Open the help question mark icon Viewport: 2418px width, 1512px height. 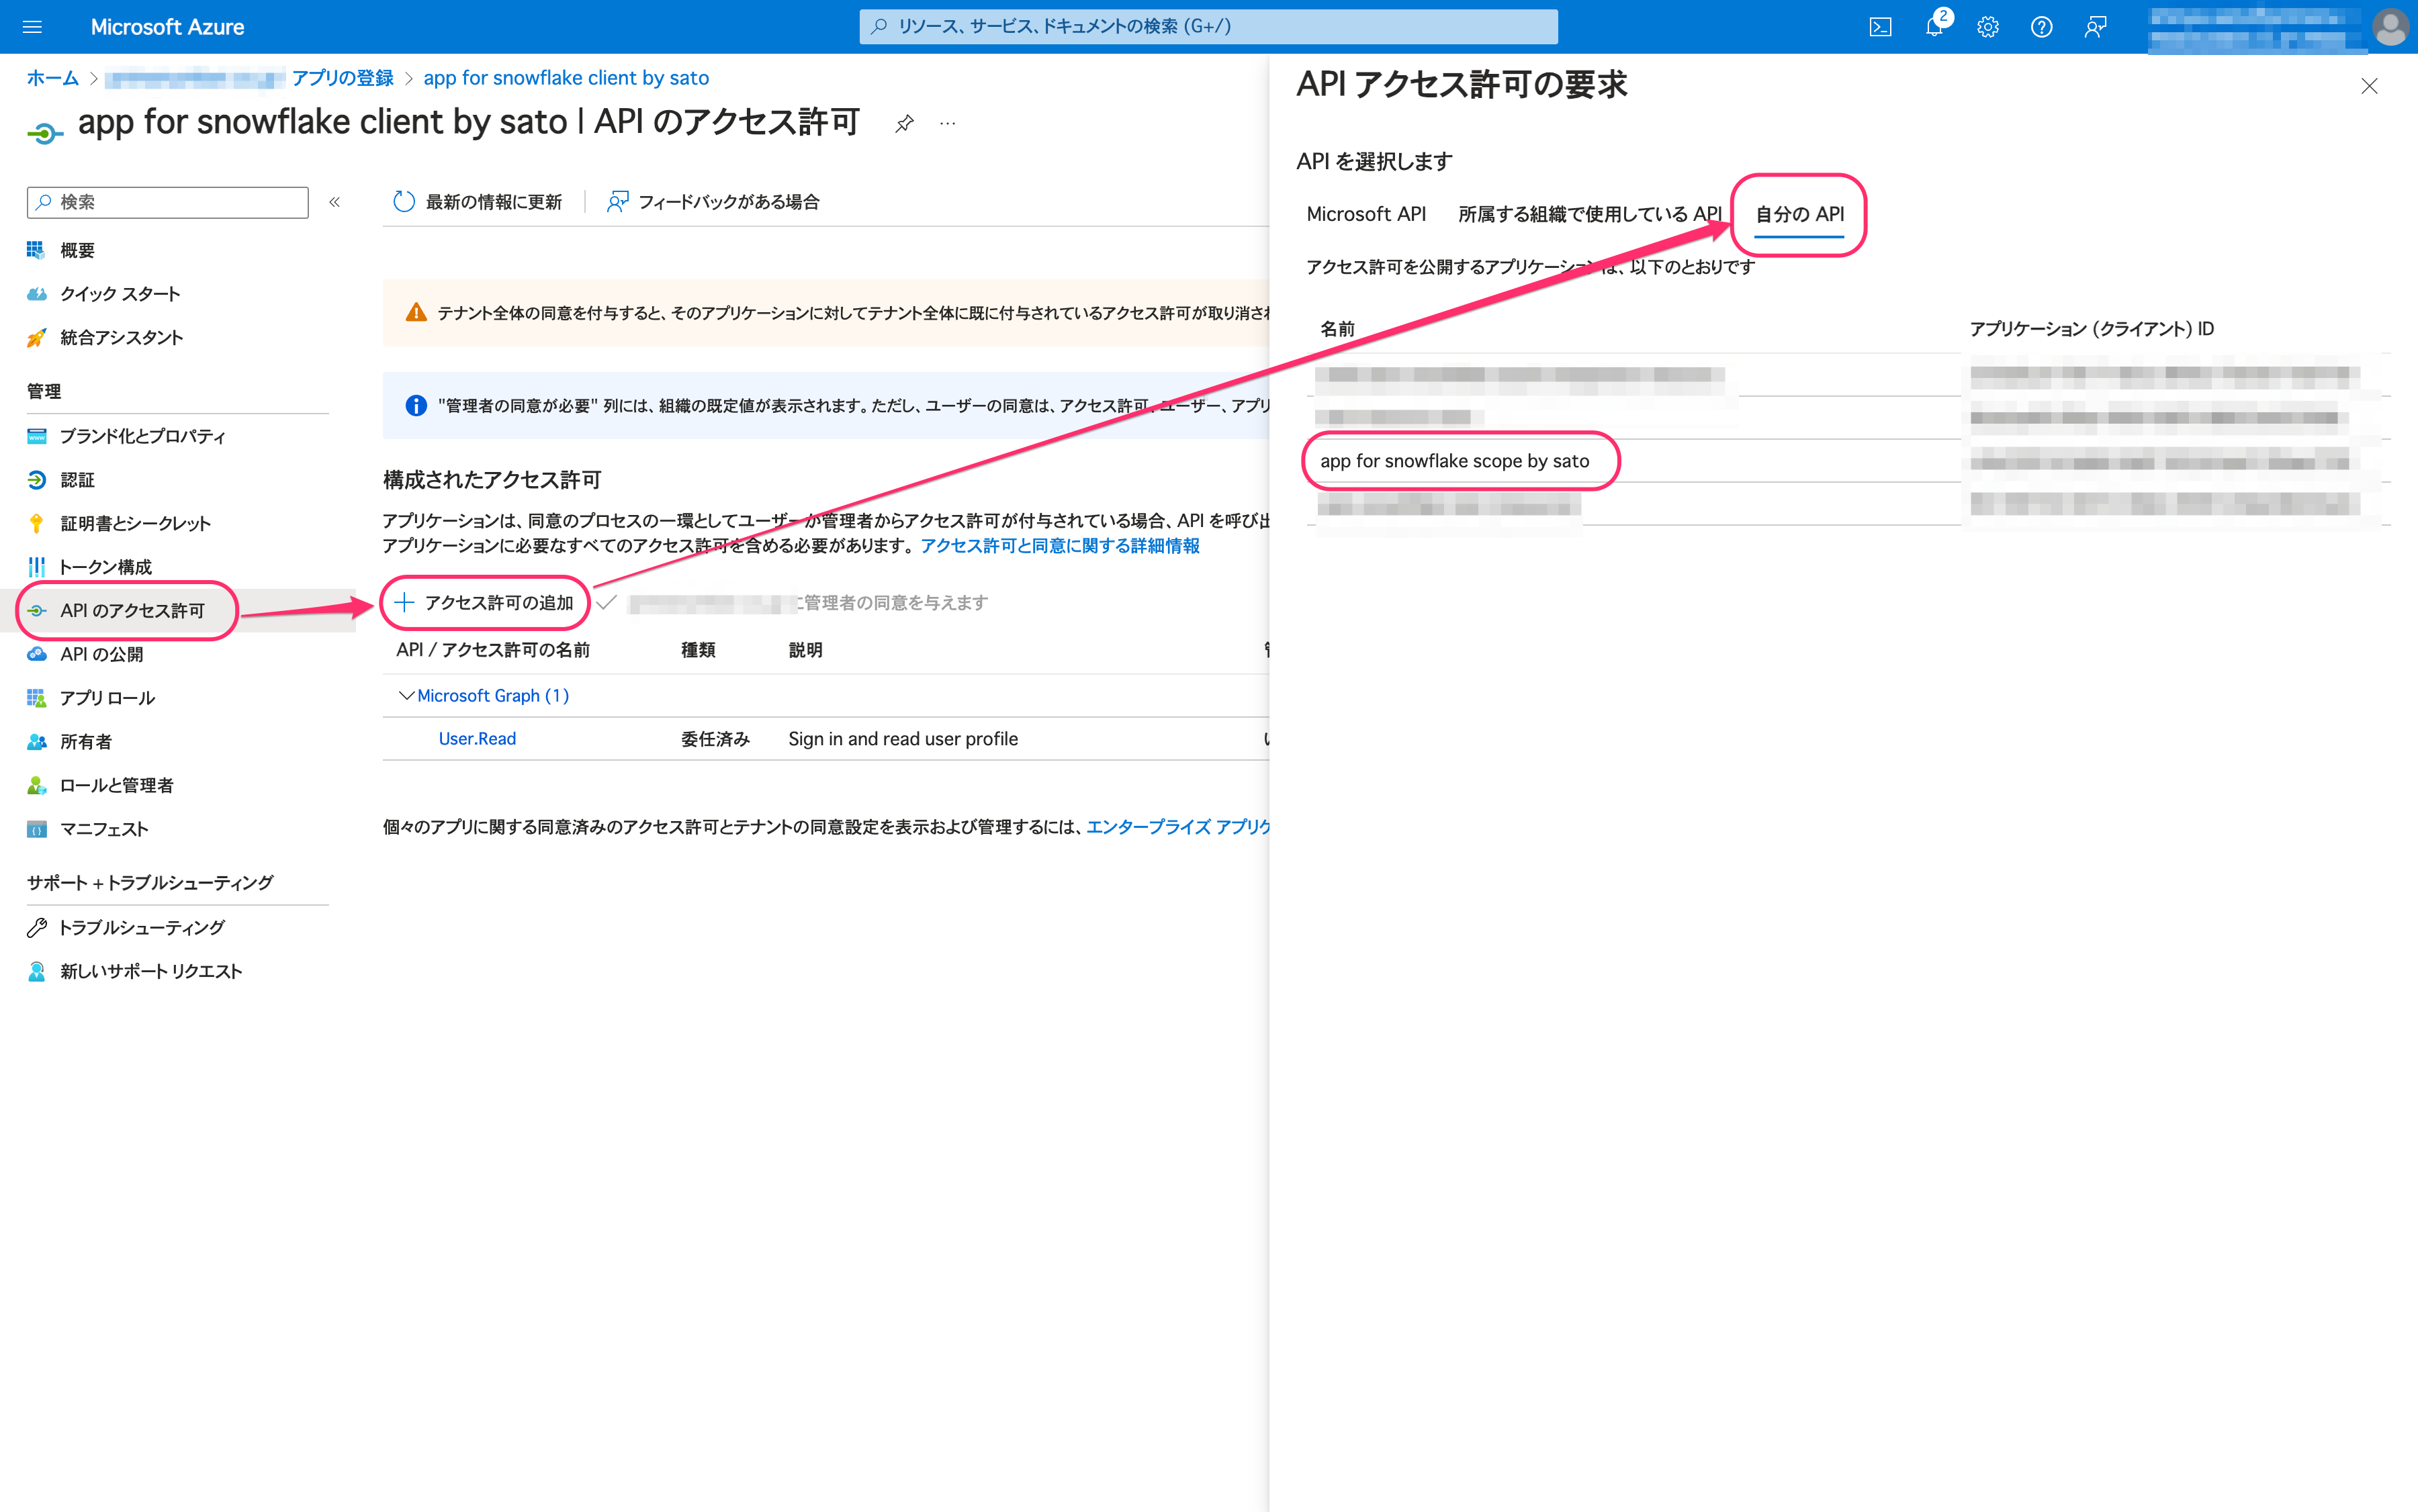point(2041,27)
